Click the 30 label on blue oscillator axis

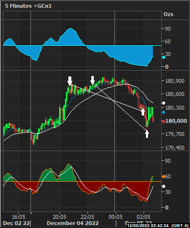coord(168,54)
